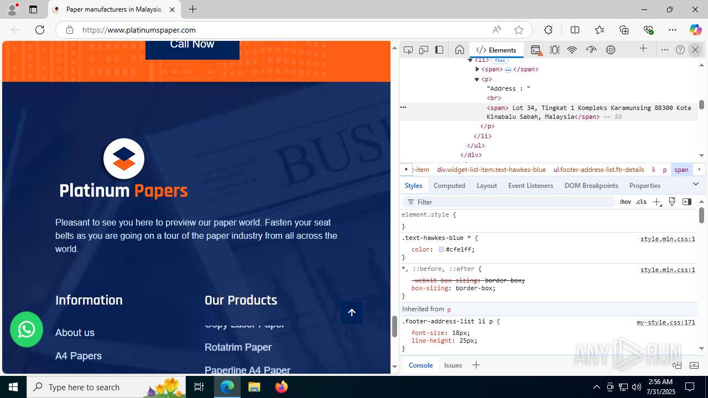The image size is (708, 398).
Task: Select the Issues drawer tab
Action: click(453, 365)
